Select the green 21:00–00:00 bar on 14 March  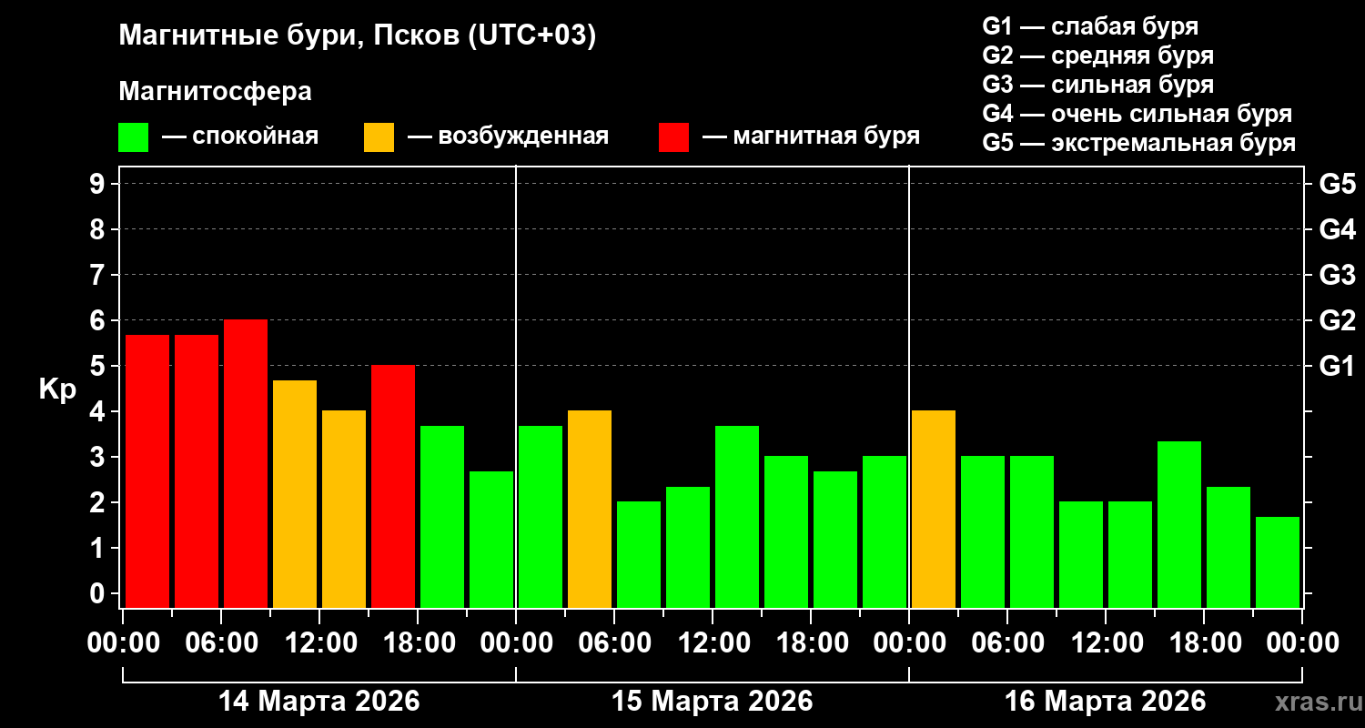(491, 540)
